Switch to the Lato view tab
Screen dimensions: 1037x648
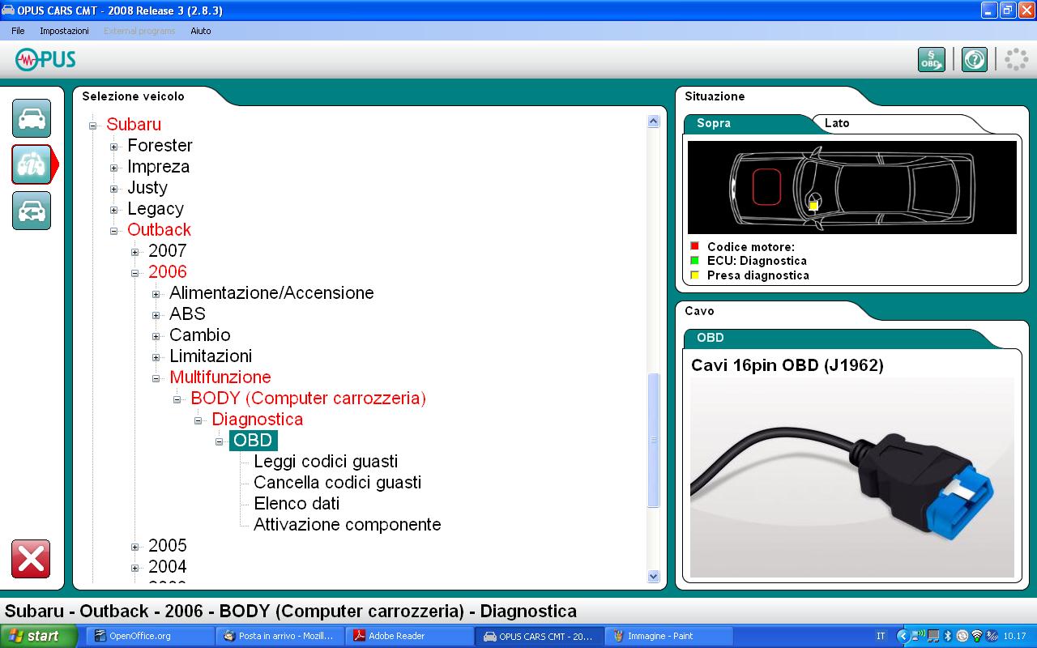pyautogui.click(x=837, y=123)
